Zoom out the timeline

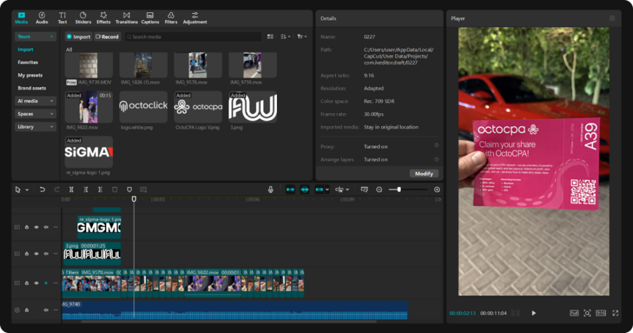pos(379,189)
